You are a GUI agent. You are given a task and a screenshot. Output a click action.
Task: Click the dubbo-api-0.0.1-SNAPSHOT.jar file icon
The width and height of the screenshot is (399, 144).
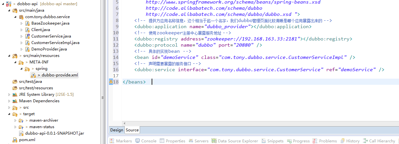tap(21, 133)
